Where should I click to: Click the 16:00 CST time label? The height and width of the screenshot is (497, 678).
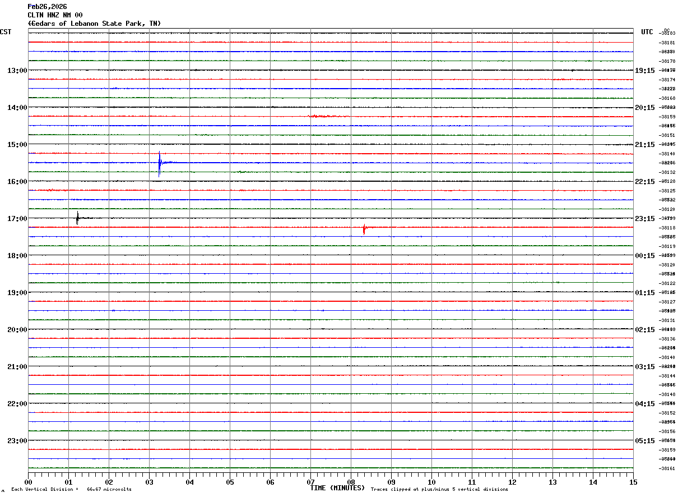point(17,182)
